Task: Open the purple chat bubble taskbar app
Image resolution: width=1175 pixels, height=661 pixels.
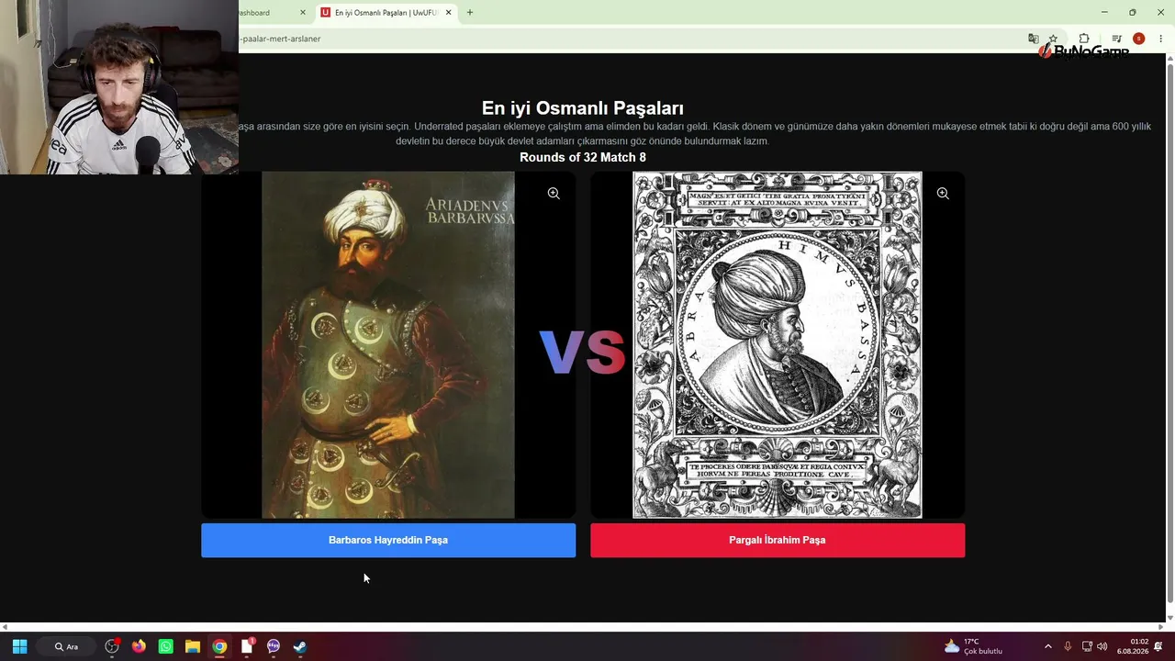Action: click(274, 646)
